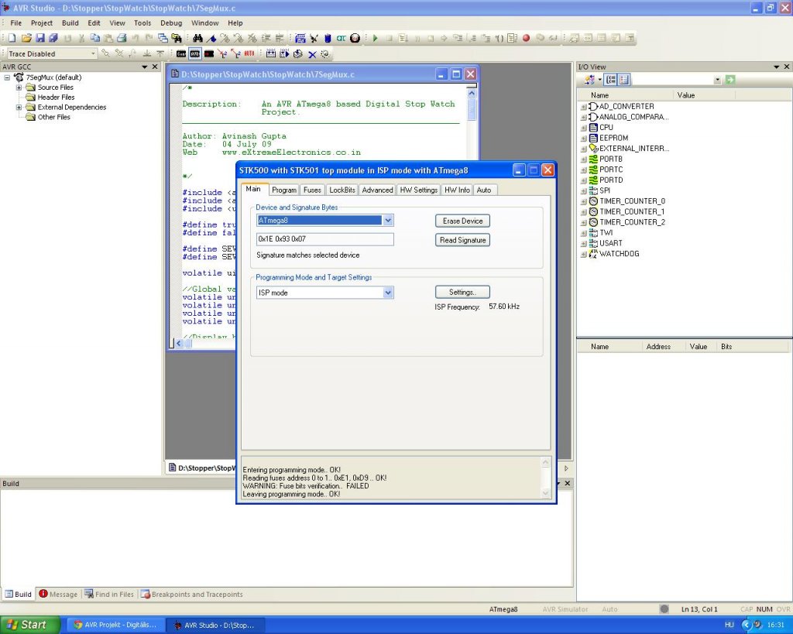The width and height of the screenshot is (793, 634).
Task: Click the green arrow Go icon in I/O View
Action: coord(729,80)
